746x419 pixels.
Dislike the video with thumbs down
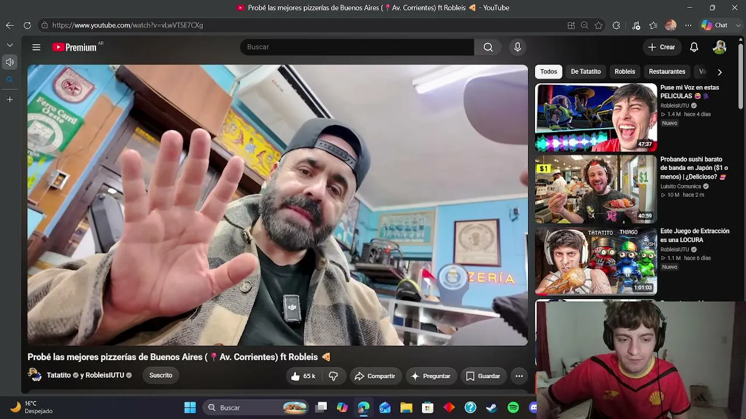[333, 376]
